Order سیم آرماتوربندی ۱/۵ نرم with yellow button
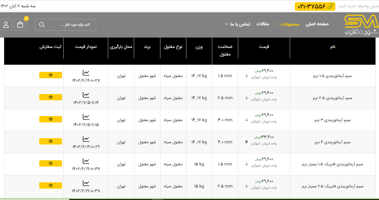Screen dimensions: 379x200 pyautogui.click(x=51, y=75)
